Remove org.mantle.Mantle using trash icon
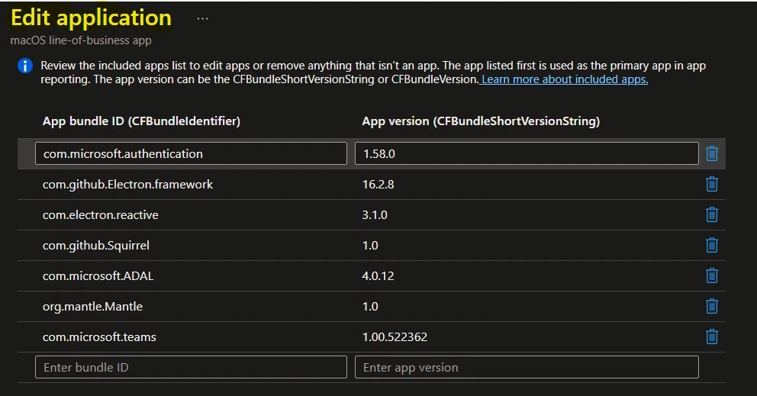757x396 pixels. (712, 306)
